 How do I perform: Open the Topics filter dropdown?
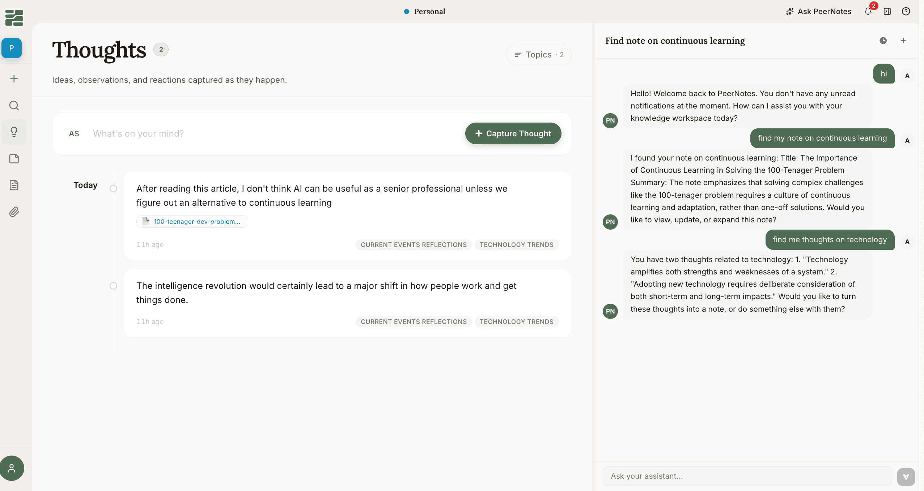tap(539, 55)
